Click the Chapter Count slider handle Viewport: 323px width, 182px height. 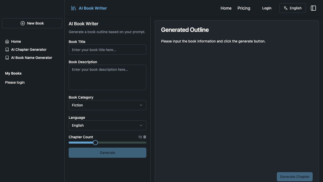tap(95, 143)
